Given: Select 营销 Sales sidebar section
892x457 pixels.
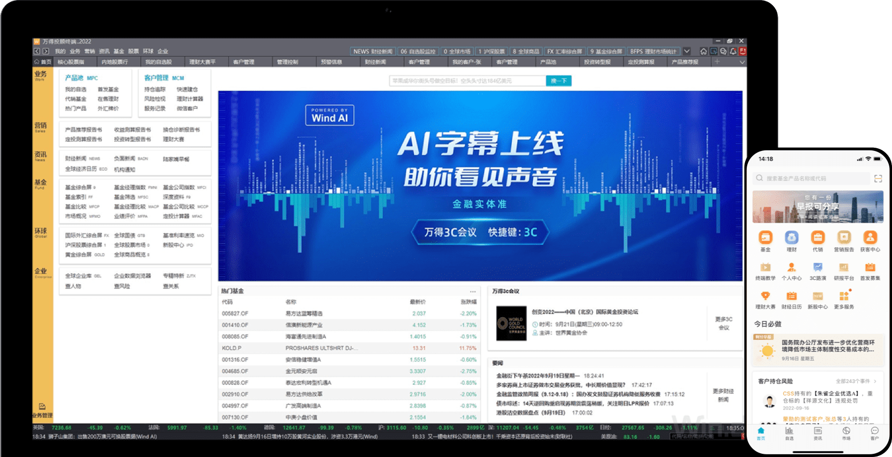Looking at the screenshot, I should tap(41, 127).
